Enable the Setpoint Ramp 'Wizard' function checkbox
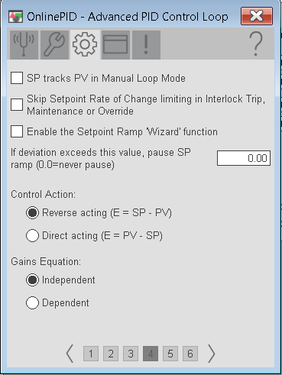Screen dimensions: 282x375 coord(17,131)
